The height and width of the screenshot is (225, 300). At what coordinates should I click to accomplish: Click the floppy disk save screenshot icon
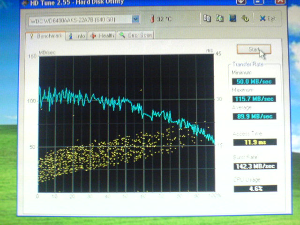[x=232, y=19]
